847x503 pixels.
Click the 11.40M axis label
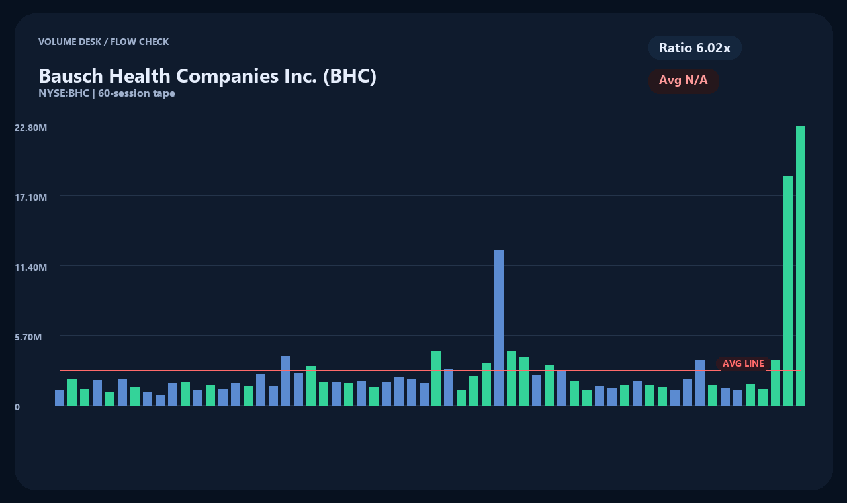point(31,267)
